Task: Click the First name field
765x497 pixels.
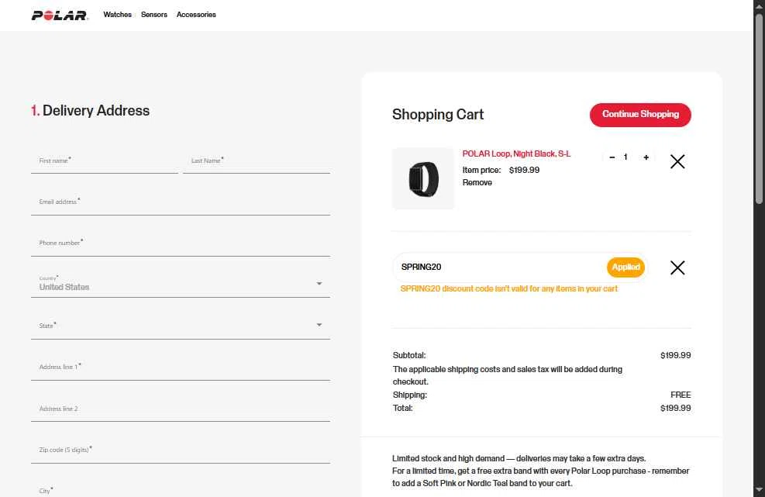Action: 105,161
